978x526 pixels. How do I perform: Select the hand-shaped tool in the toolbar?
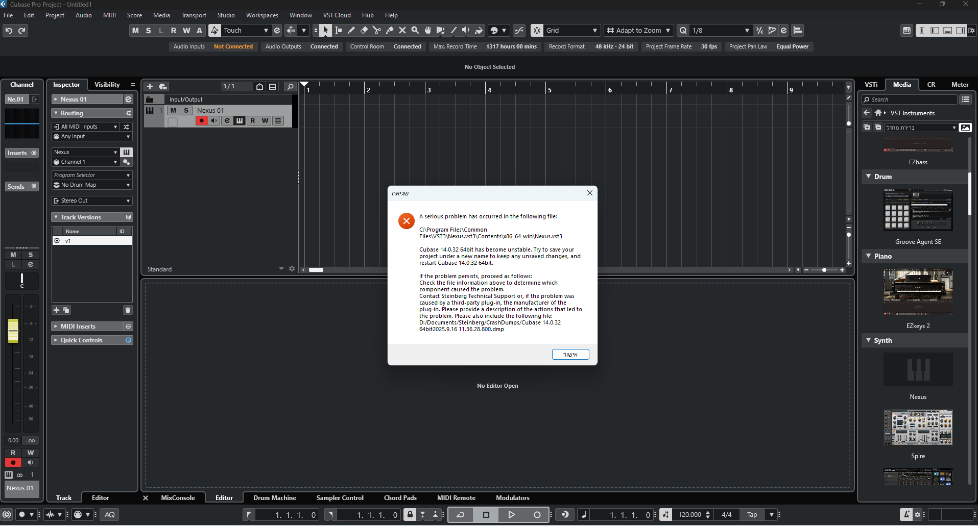(428, 31)
